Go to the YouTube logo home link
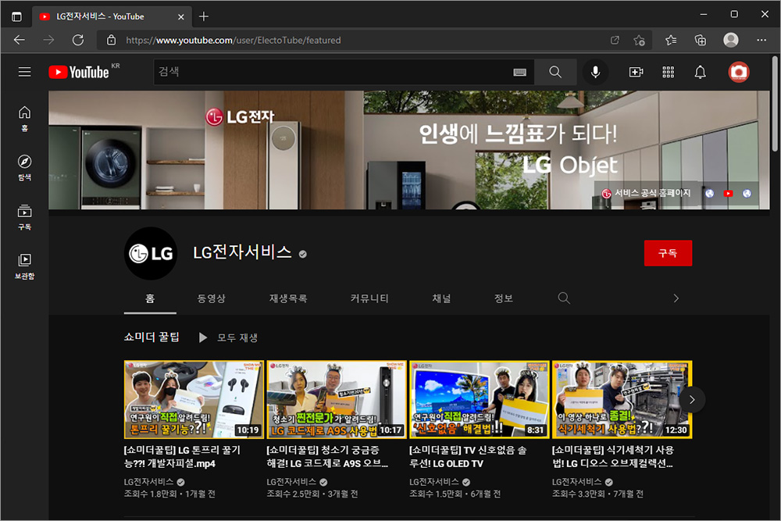781x521 pixels. 79,72
